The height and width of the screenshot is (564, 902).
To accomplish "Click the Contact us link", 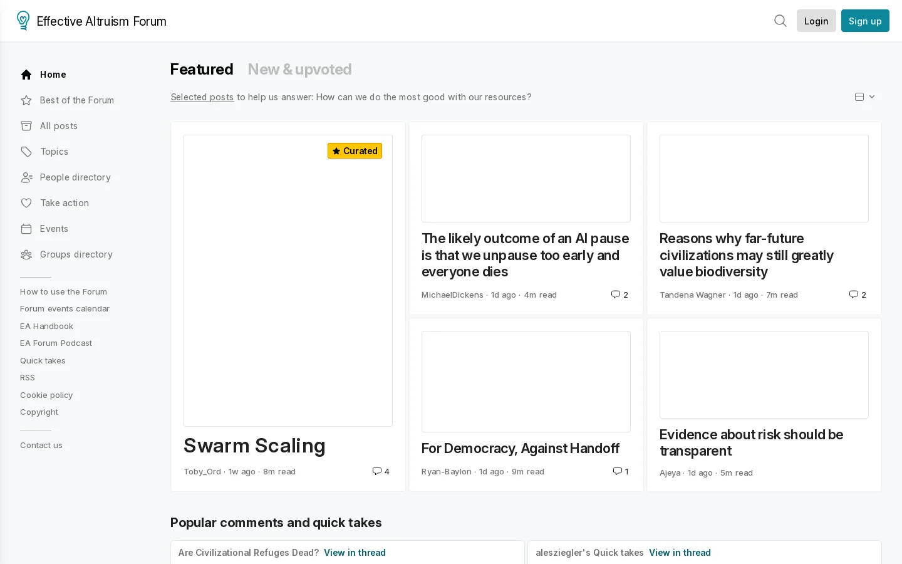I will pyautogui.click(x=41, y=445).
